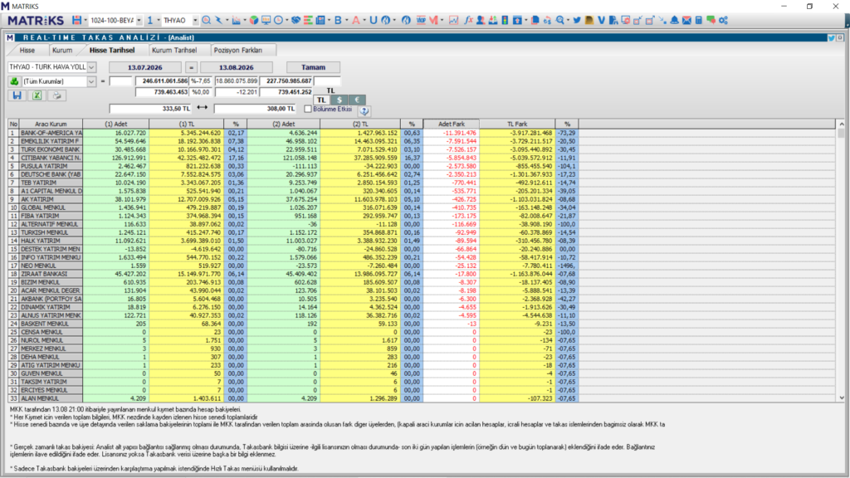Switch to the Hisse tab
850x478 pixels.
coord(27,50)
